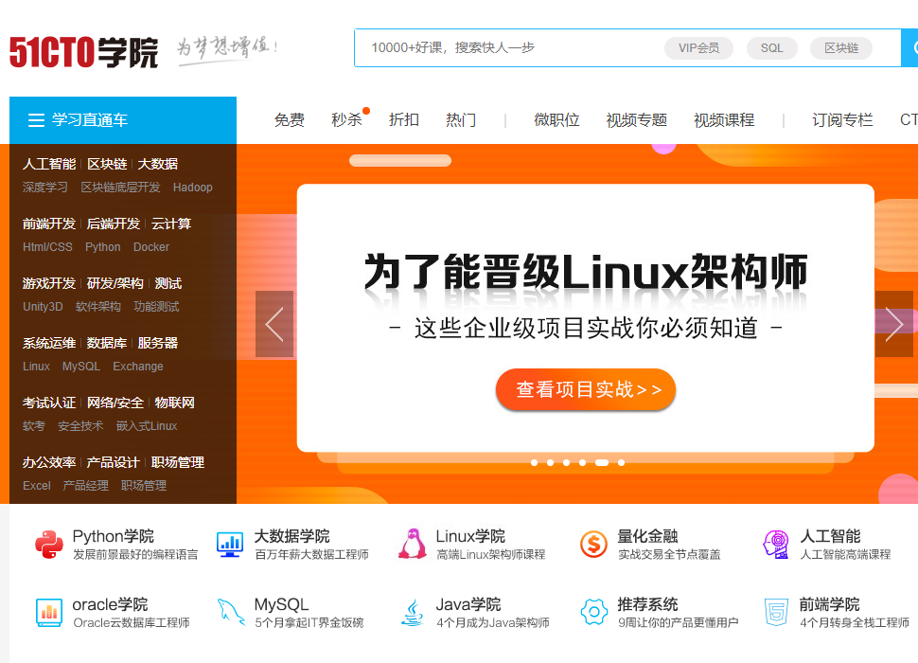Click the oracle学院 database icon
The width and height of the screenshot is (918, 663).
coord(49,612)
